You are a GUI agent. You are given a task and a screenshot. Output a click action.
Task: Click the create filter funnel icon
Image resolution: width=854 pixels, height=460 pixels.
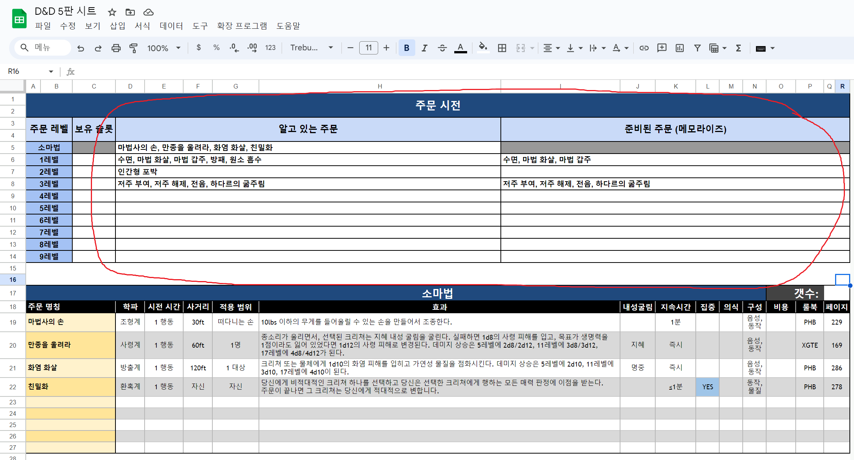tap(697, 48)
